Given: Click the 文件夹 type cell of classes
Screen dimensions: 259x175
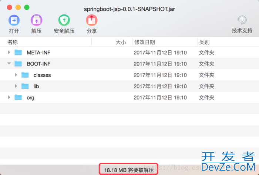Looking at the screenshot, I should [206, 75].
